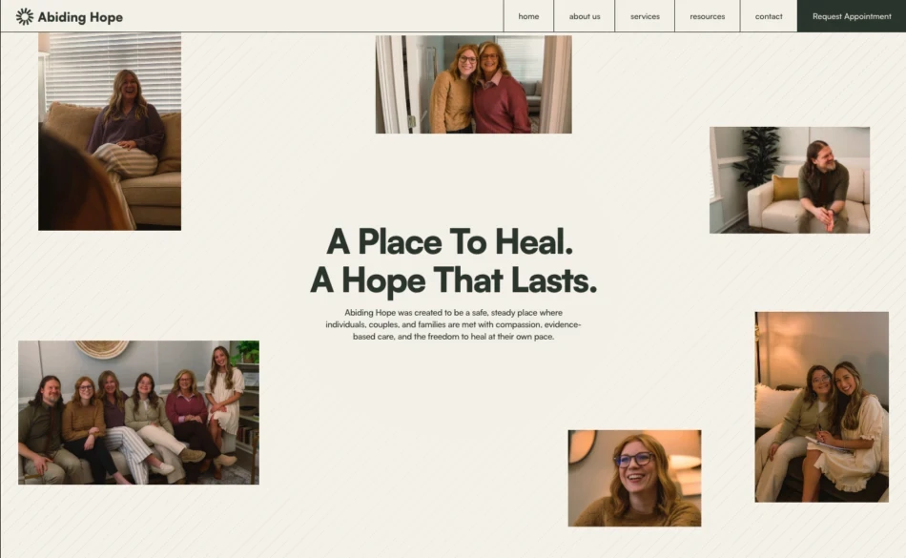
Task: Click the Request Appointment button
Action: (x=852, y=16)
